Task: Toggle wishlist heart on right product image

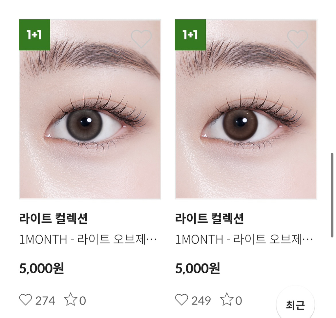Action: coord(297,39)
